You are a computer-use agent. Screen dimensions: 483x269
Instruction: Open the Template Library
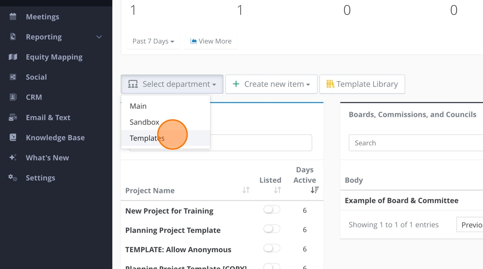(x=362, y=84)
